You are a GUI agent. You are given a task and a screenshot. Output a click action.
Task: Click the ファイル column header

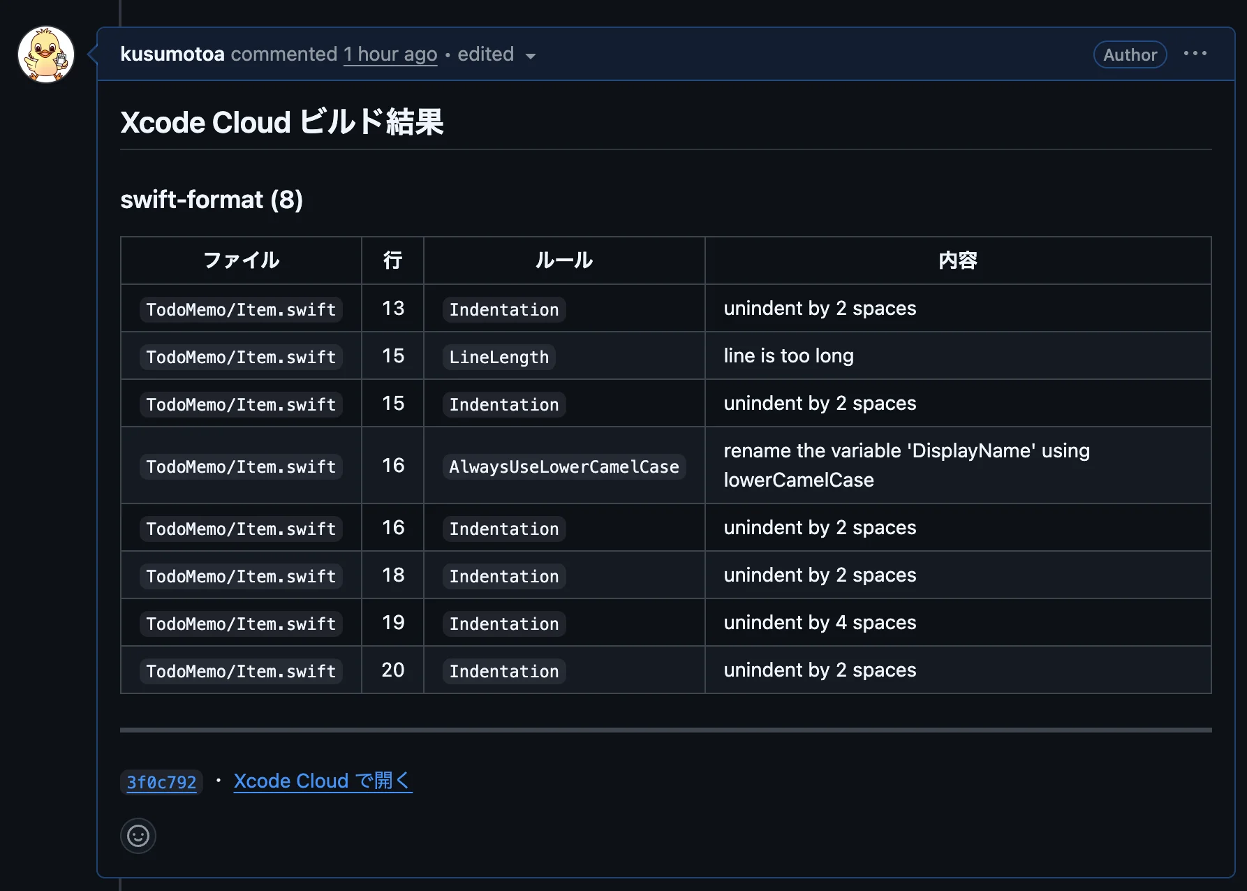241,260
